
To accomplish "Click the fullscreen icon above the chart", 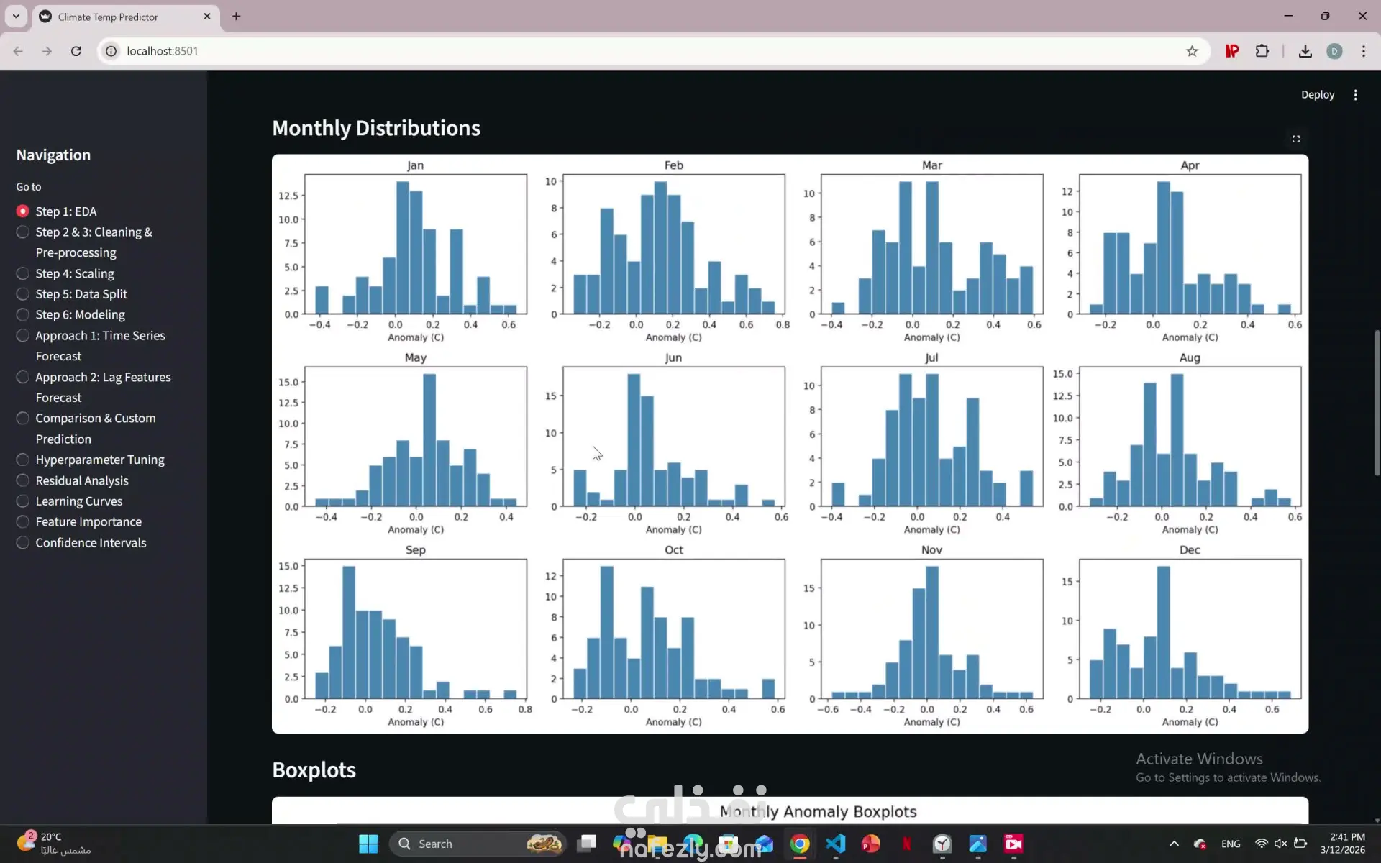I will point(1295,139).
